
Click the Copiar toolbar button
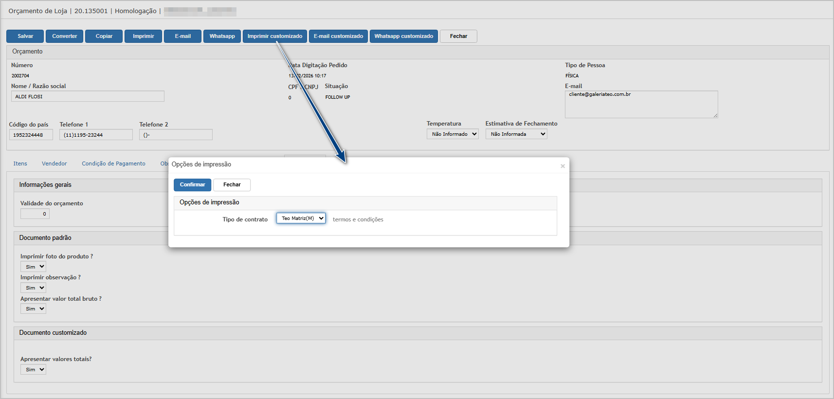(x=104, y=36)
